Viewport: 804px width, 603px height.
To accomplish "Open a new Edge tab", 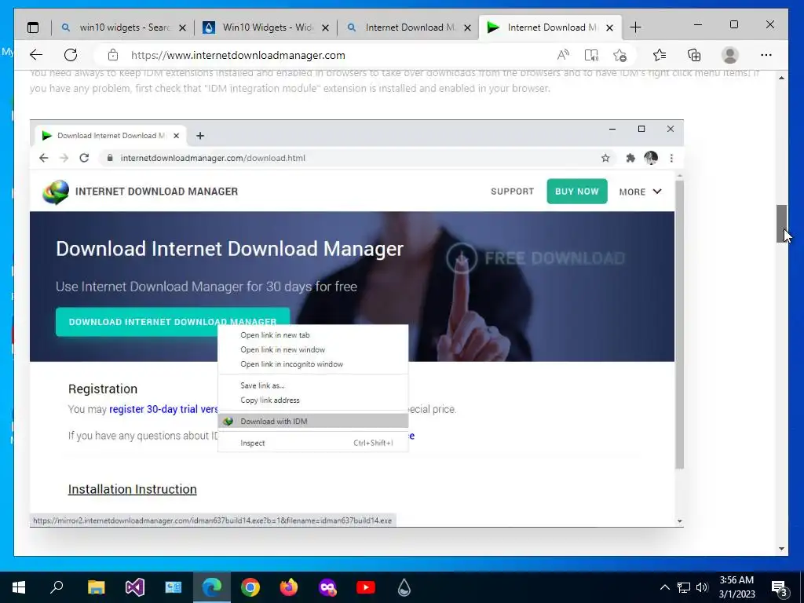I will pos(635,27).
